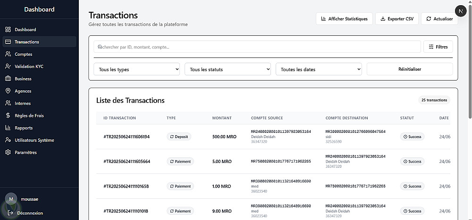Click the Paramètres gear icon
Image resolution: width=472 pixels, height=220 pixels.
[8, 152]
